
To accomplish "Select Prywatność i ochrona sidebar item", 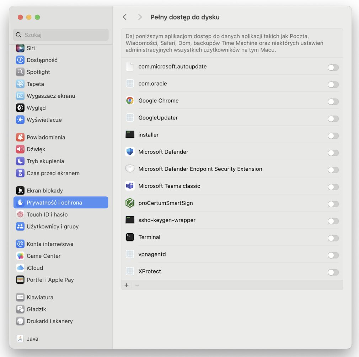I will [61, 202].
